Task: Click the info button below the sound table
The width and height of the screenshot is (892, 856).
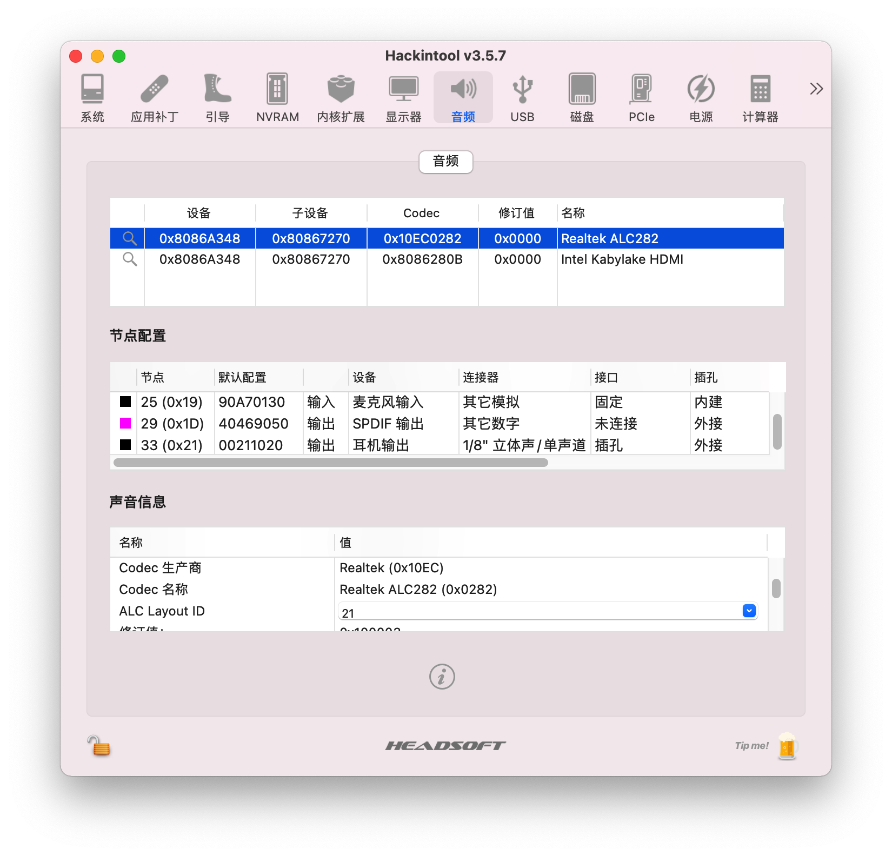Action: (442, 677)
